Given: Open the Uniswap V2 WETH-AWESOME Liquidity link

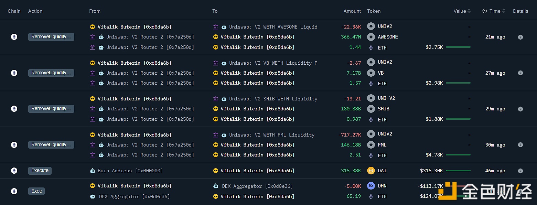Looking at the screenshot, I should click(x=273, y=27).
